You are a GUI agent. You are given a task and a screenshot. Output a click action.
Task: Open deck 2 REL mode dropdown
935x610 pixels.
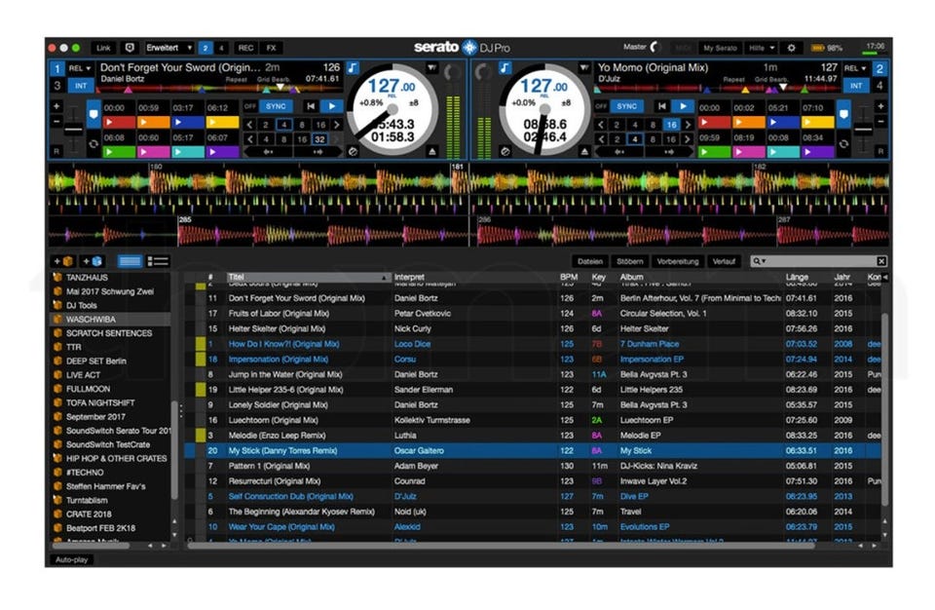855,68
